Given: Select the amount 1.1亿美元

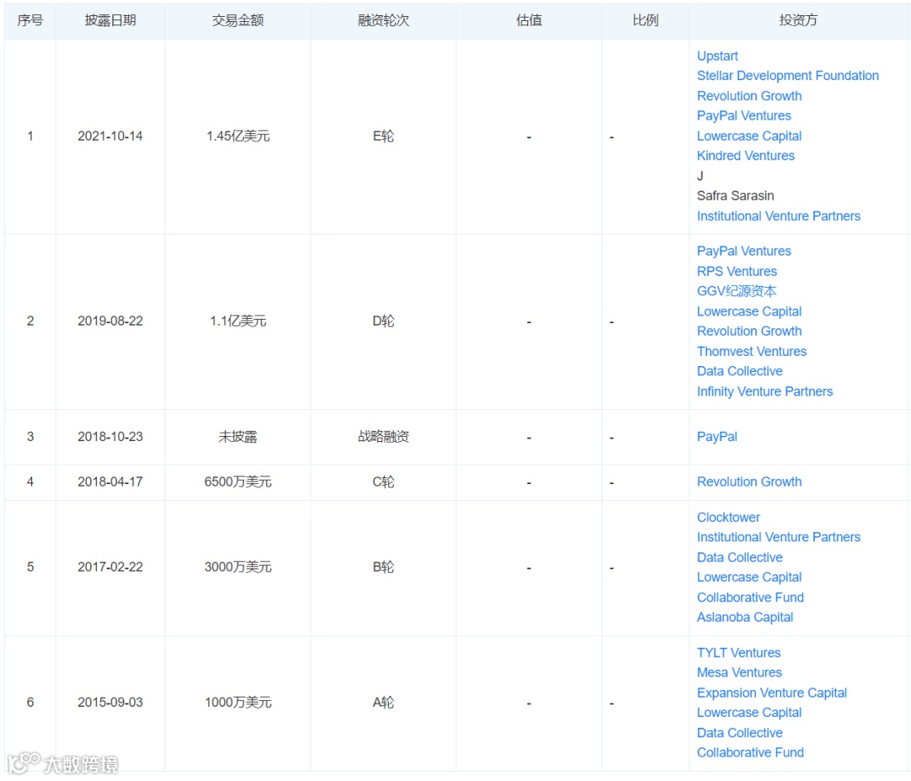Looking at the screenshot, I should (x=238, y=321).
